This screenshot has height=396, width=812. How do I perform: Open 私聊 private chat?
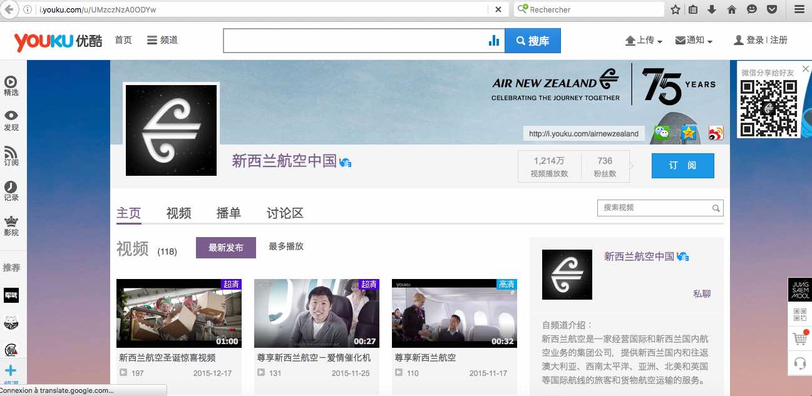click(702, 293)
